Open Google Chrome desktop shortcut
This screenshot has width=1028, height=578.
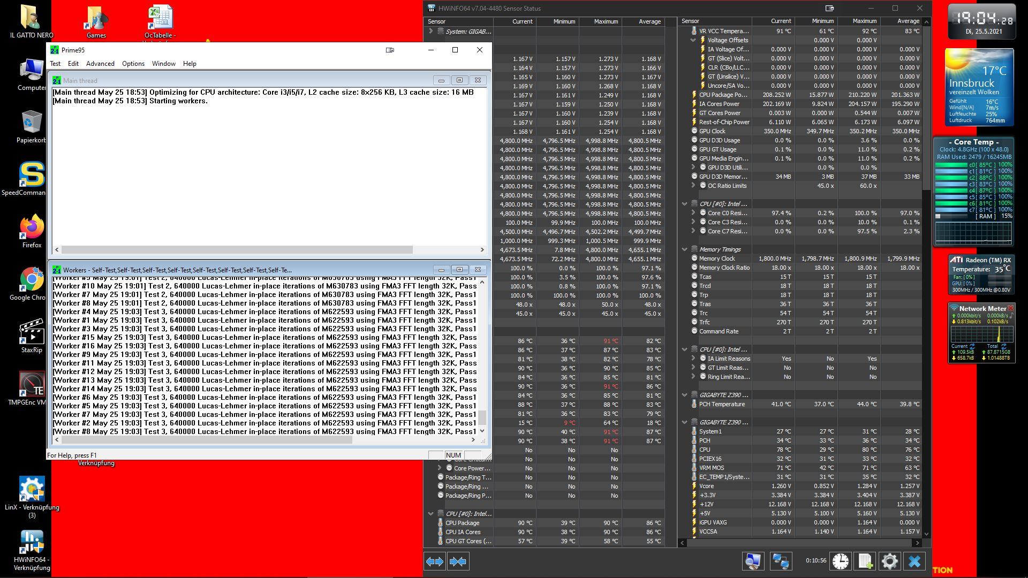pyautogui.click(x=32, y=284)
